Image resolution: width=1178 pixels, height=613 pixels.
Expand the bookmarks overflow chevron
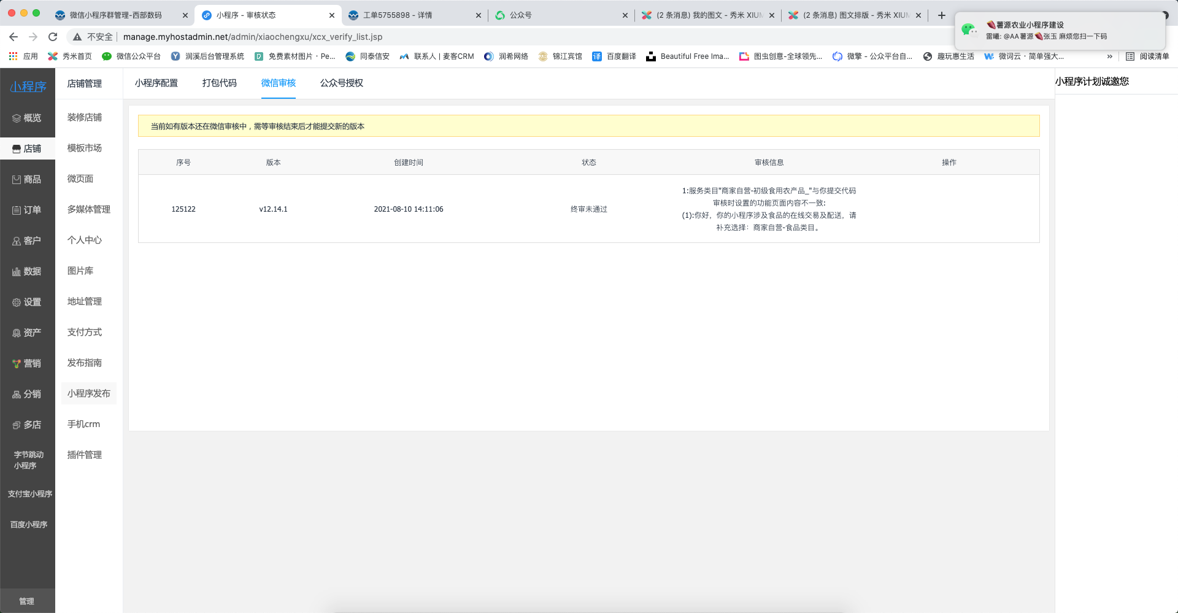[x=1109, y=56]
